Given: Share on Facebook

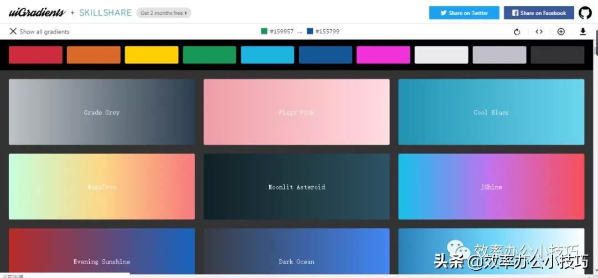Looking at the screenshot, I should click(x=539, y=13).
